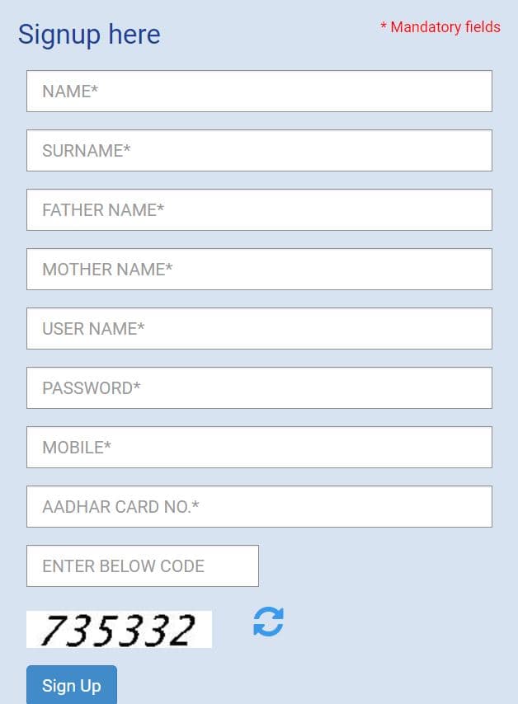
Task: Click into the FATHER NAME field
Action: pyautogui.click(x=259, y=210)
